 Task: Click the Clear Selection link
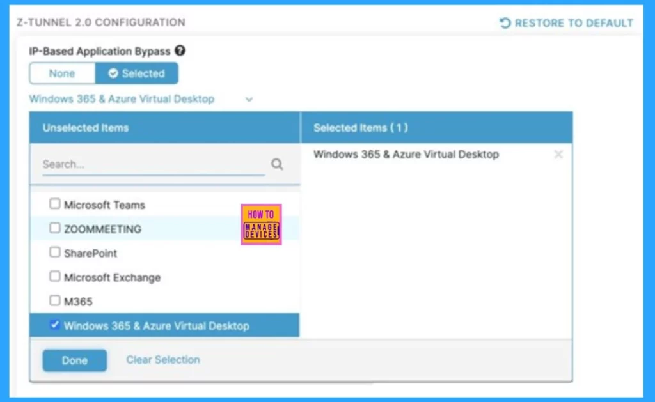[163, 360]
